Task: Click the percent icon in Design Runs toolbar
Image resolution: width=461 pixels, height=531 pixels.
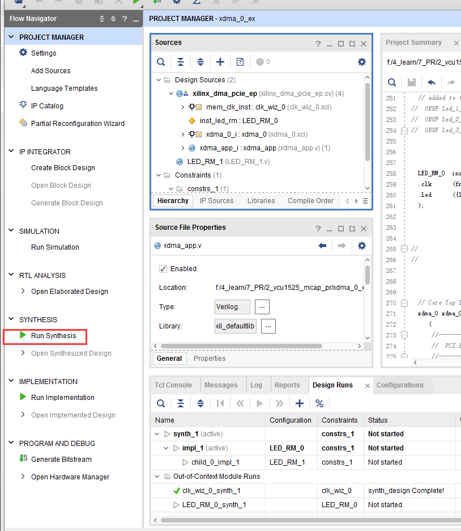Action: (x=319, y=403)
